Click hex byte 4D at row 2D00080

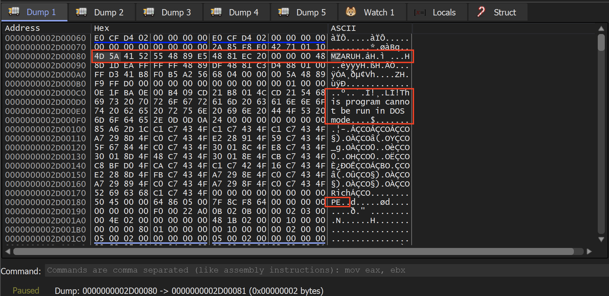pyautogui.click(x=99, y=56)
